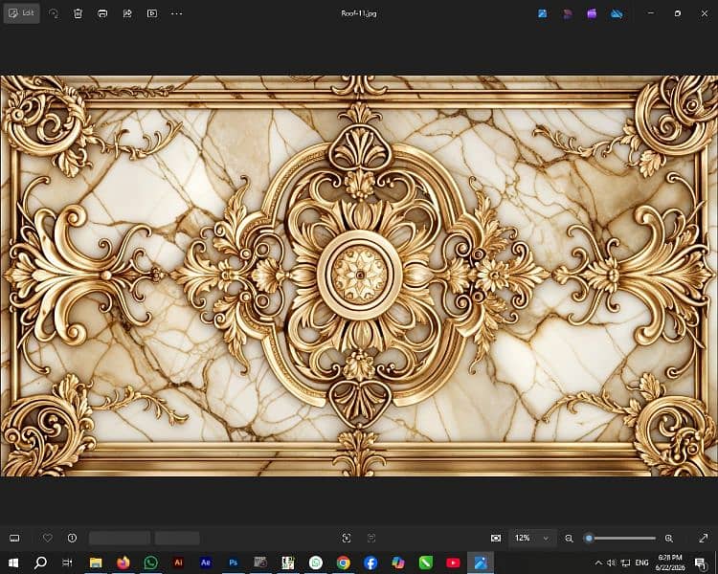718x574 pixels.
Task: Open Microsoft Copilot from the taskbar
Action: (x=398, y=563)
